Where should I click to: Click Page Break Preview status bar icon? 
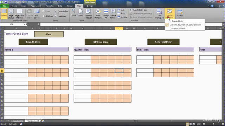click(x=194, y=124)
